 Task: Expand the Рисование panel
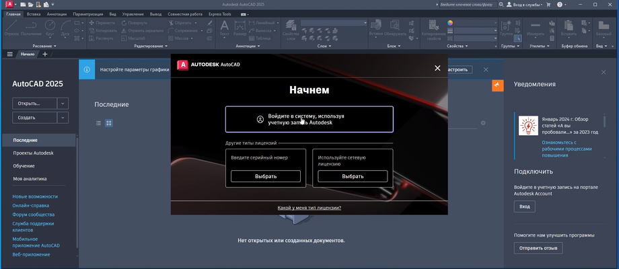tap(44, 46)
